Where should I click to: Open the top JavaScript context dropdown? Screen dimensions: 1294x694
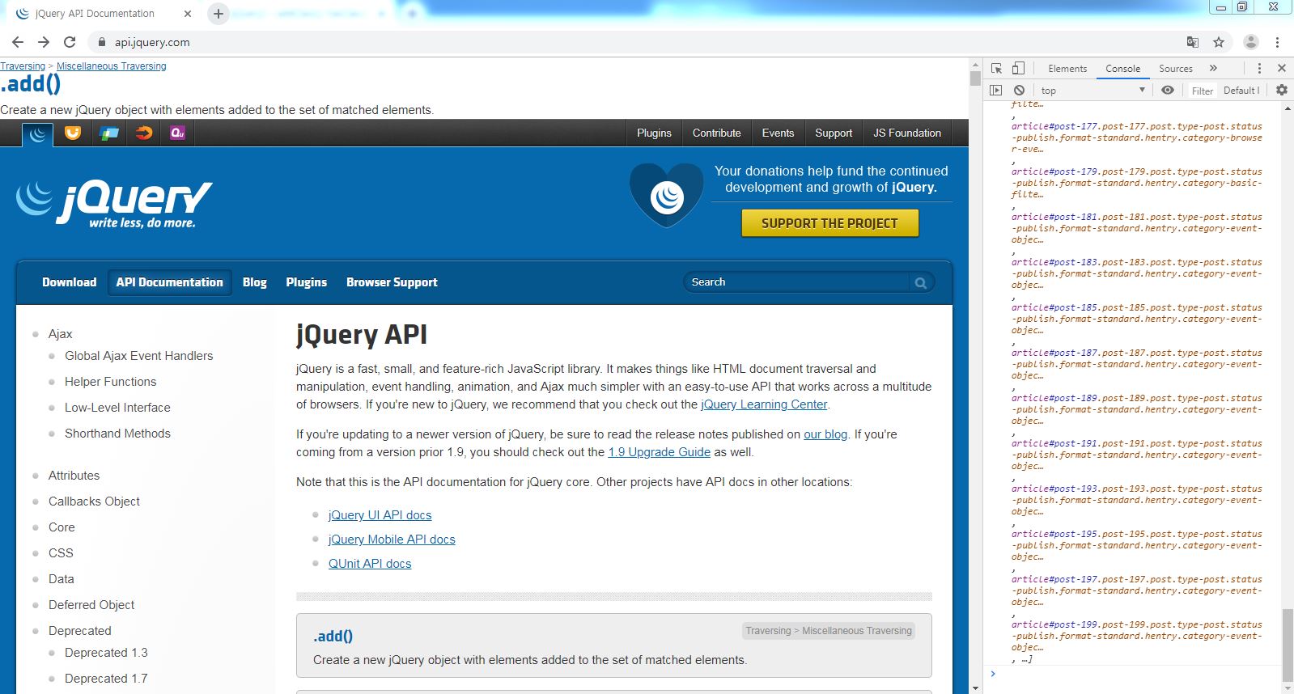click(1092, 91)
